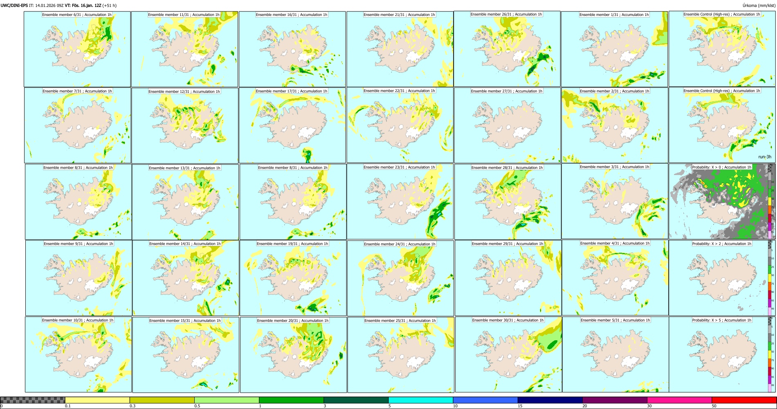View the Ensemble member 16/31 map
Screen dimensions: 777x409
point(292,49)
